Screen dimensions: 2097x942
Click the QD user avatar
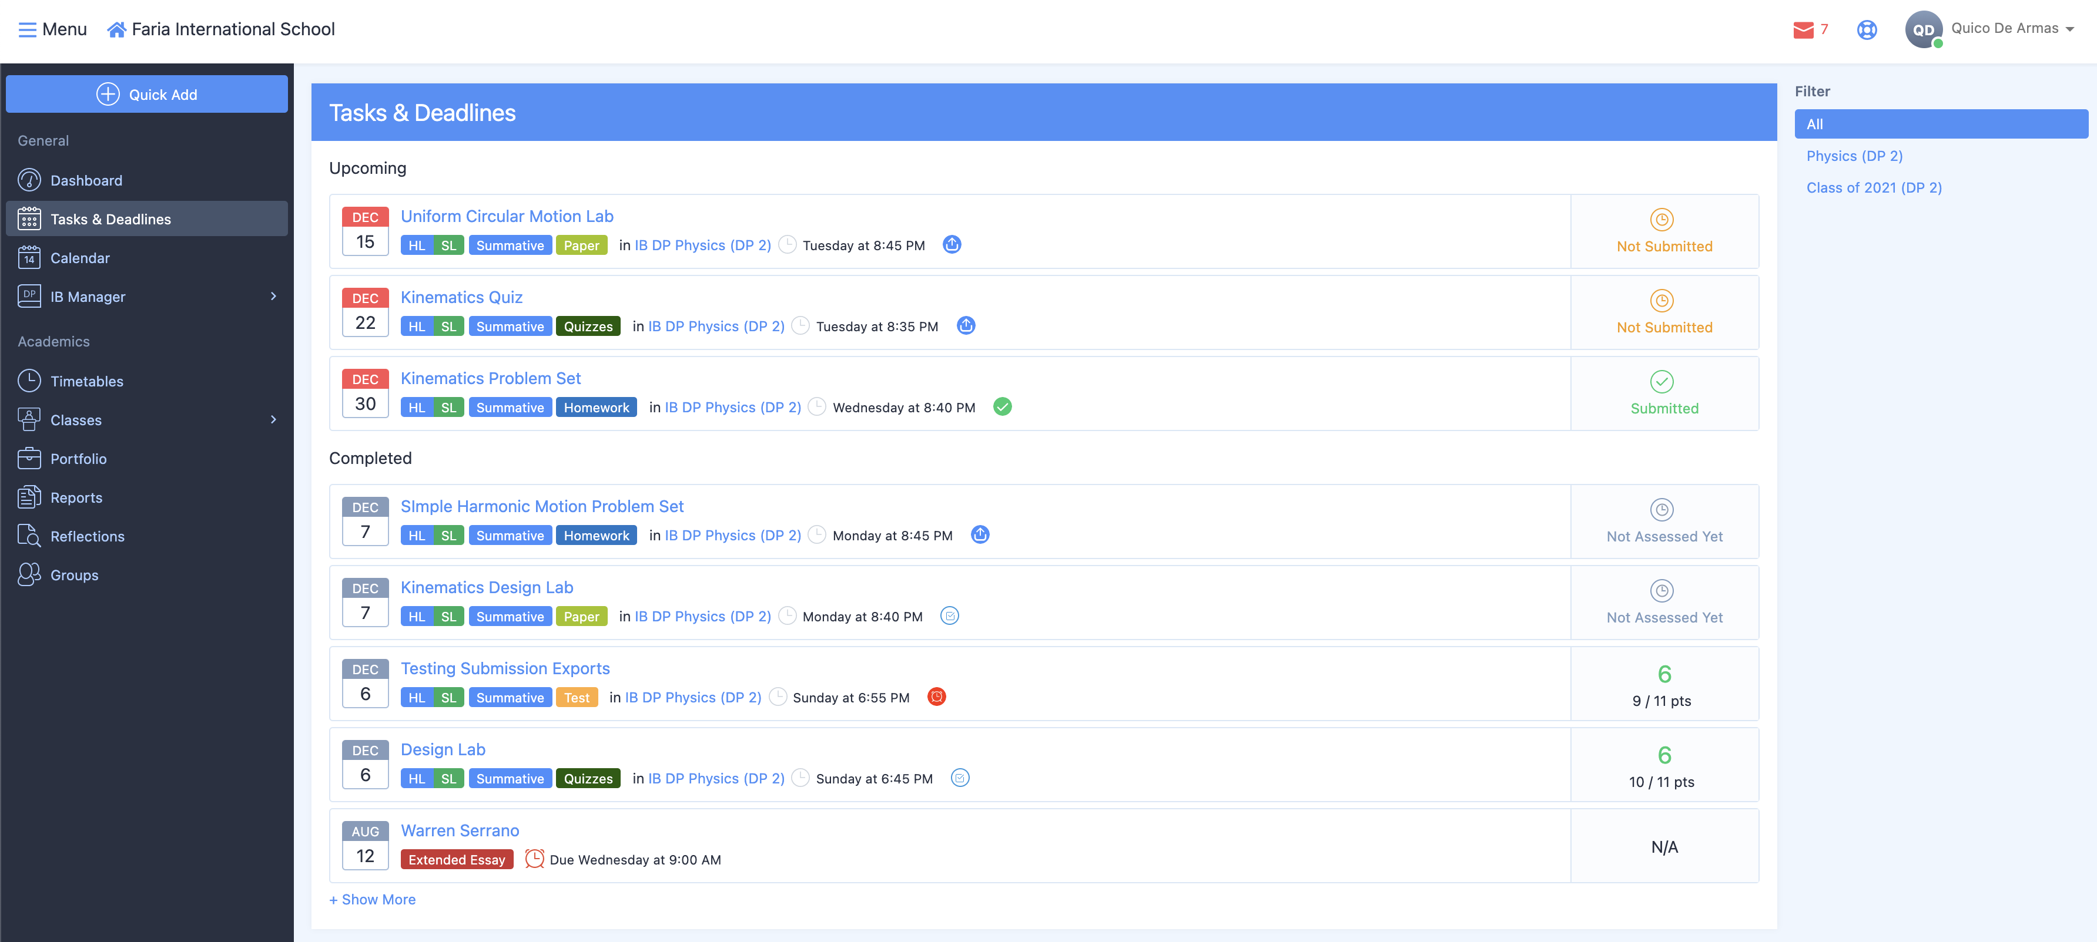[1923, 30]
